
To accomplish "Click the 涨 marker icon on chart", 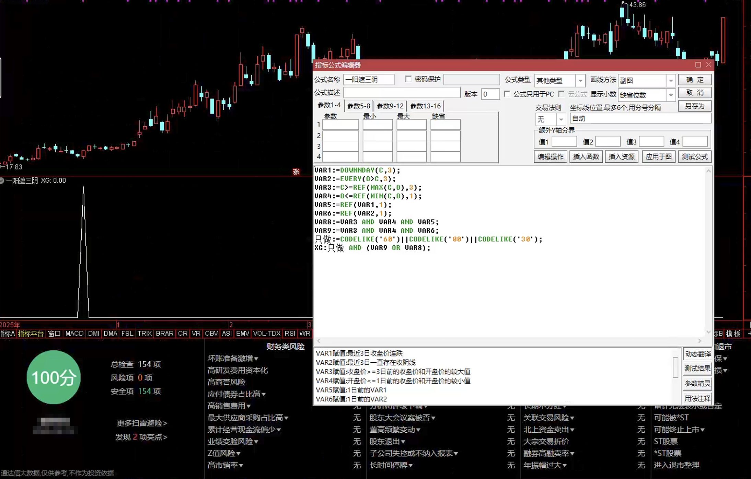I will 296,172.
